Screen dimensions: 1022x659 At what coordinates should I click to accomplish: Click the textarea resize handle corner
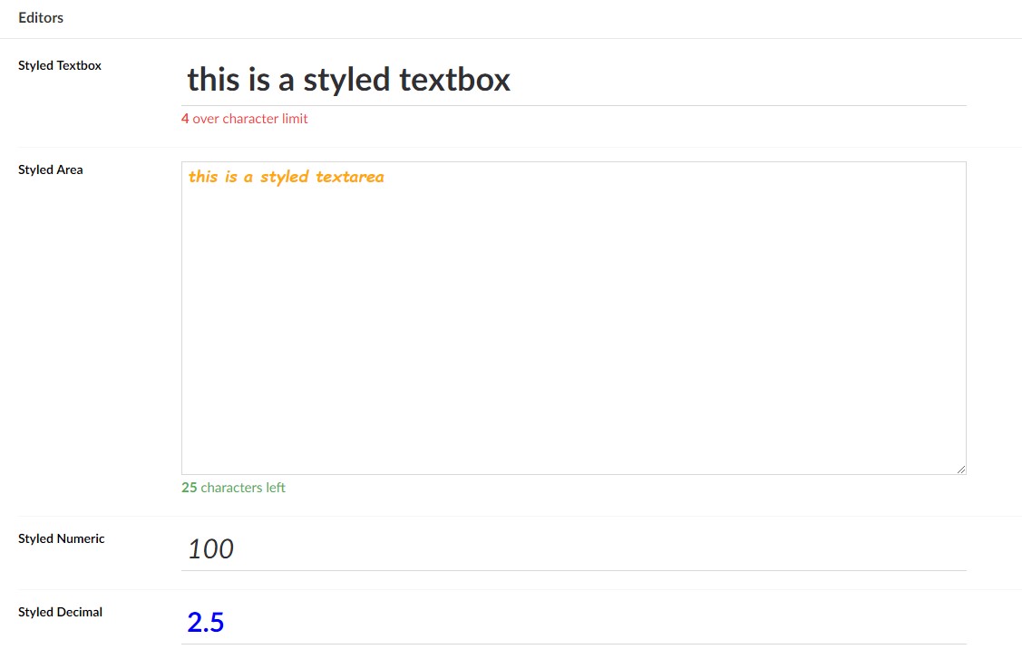(960, 470)
